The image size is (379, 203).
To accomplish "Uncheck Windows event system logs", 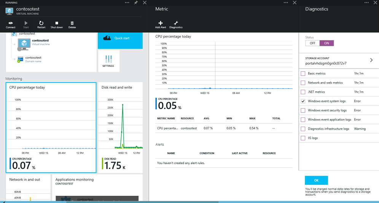I will 303,101.
